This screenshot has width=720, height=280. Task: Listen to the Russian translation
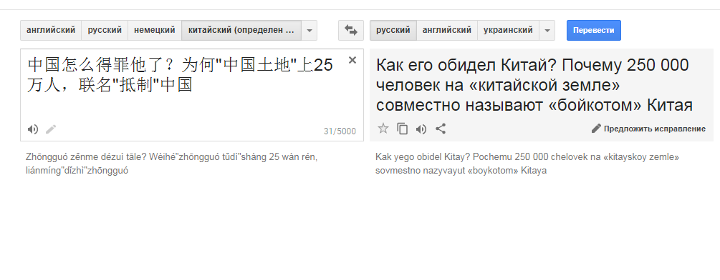(421, 129)
